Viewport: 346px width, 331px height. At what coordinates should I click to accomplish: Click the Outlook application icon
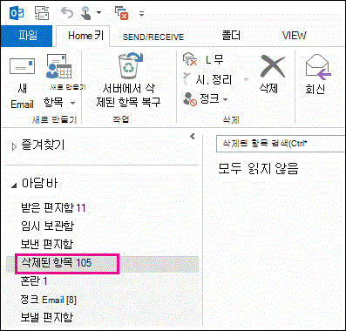click(17, 13)
